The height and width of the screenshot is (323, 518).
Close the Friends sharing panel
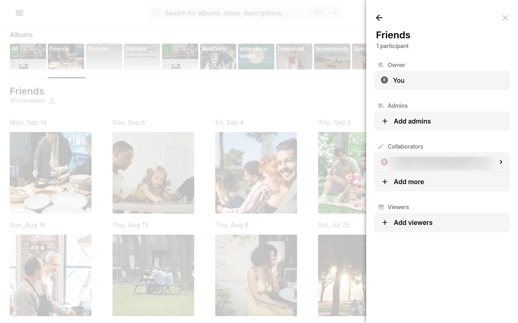coord(505,18)
